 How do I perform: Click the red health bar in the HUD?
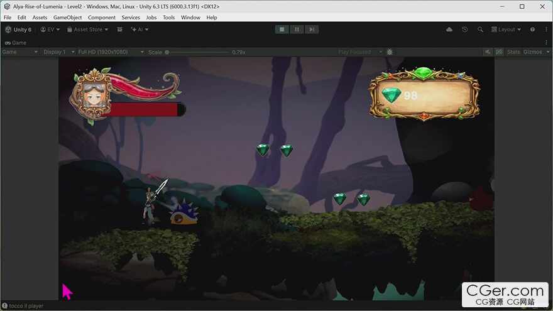coord(144,109)
